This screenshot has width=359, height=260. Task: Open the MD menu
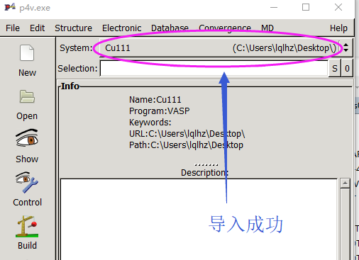tap(267, 28)
